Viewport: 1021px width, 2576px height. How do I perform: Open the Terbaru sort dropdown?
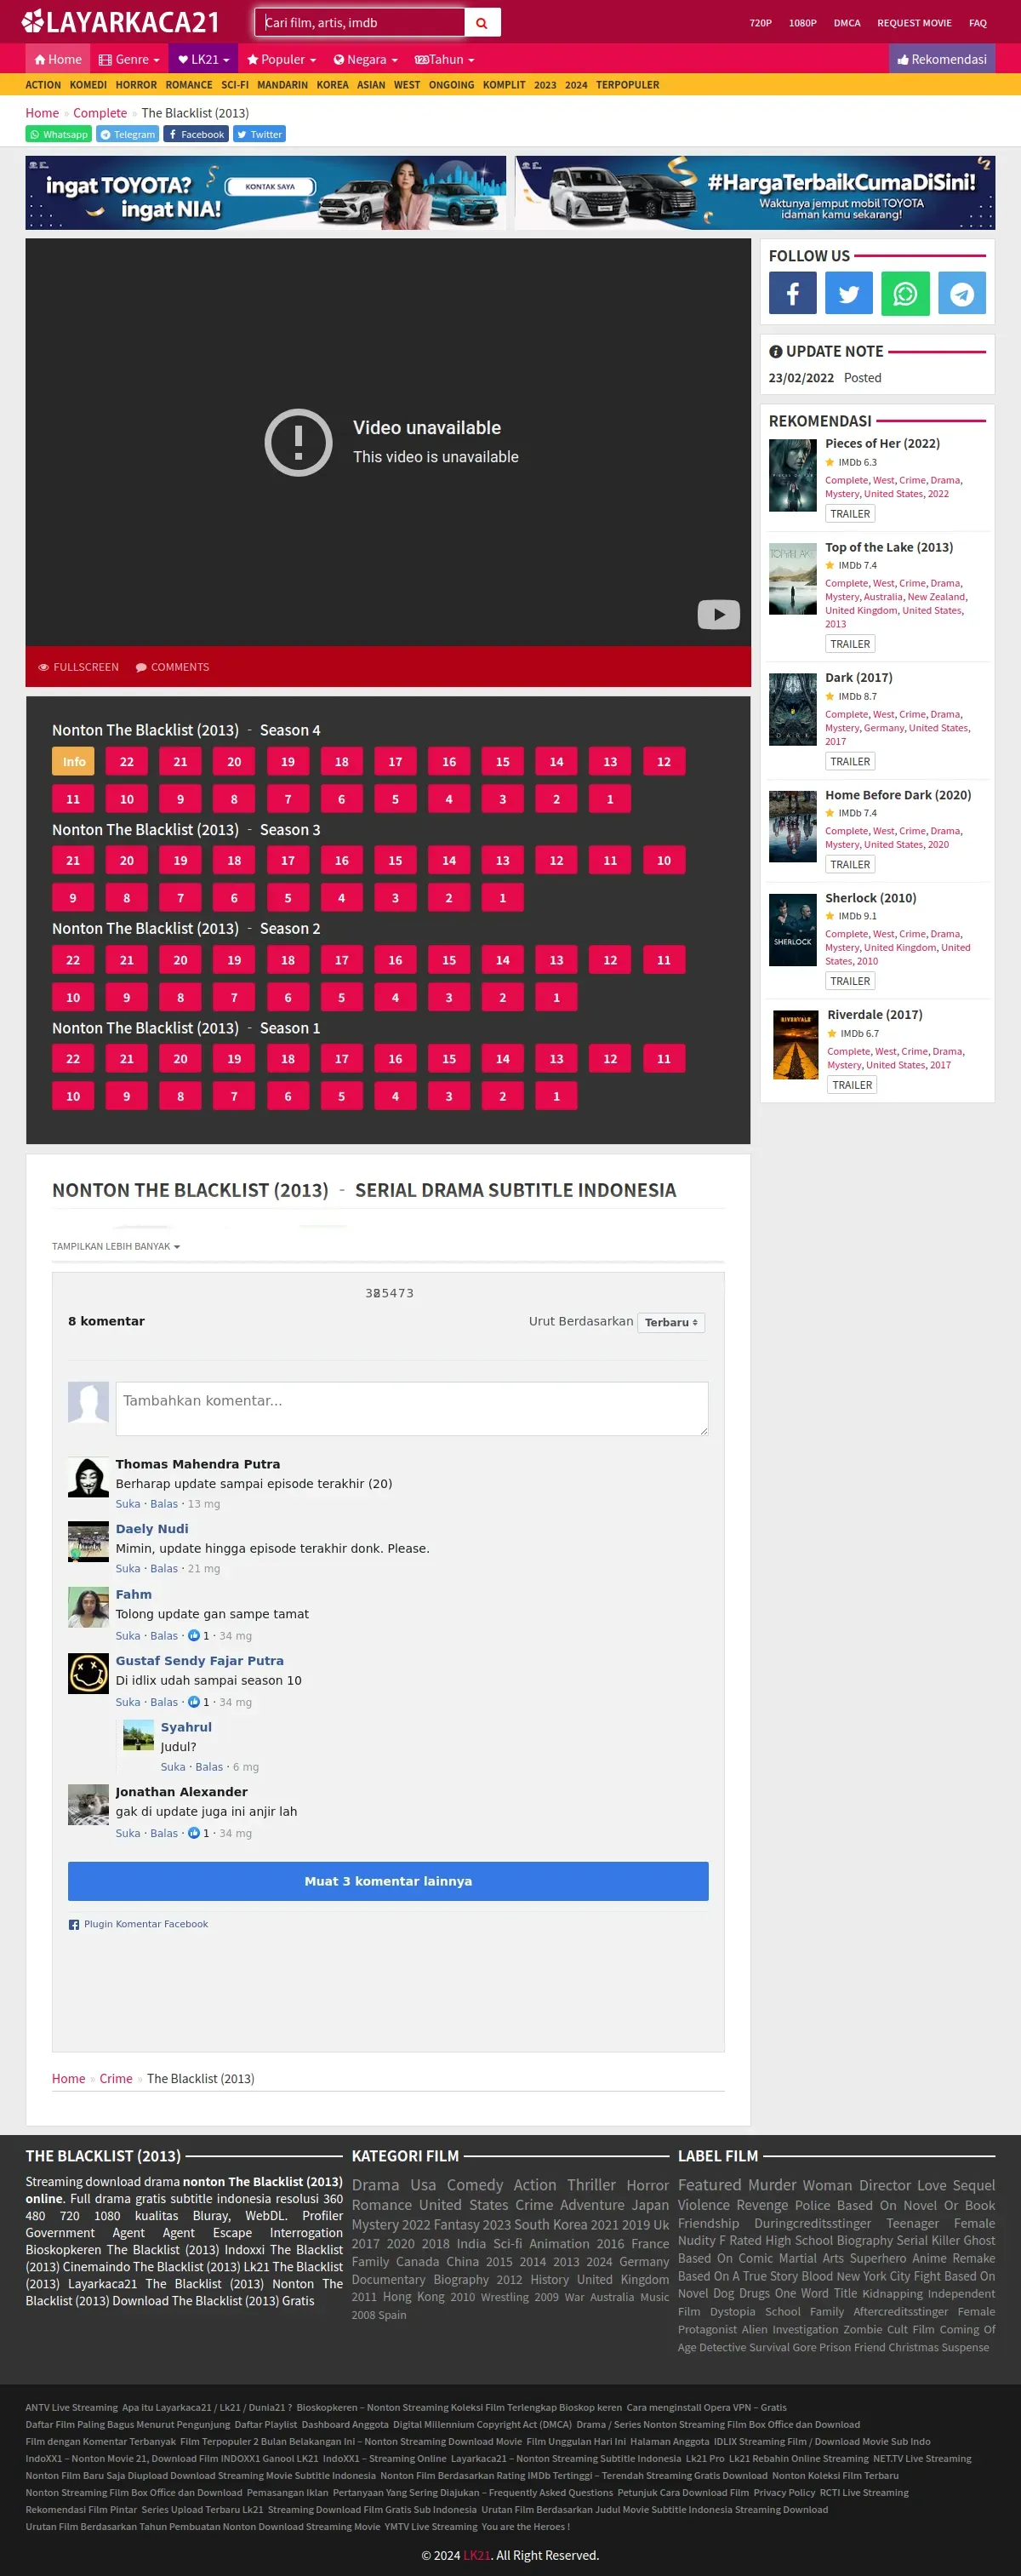[671, 1322]
